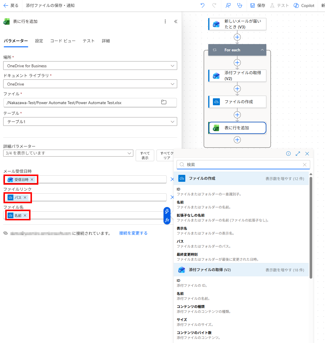
Task: Remove the 受信日時 token with its X
Action: pos(32,179)
